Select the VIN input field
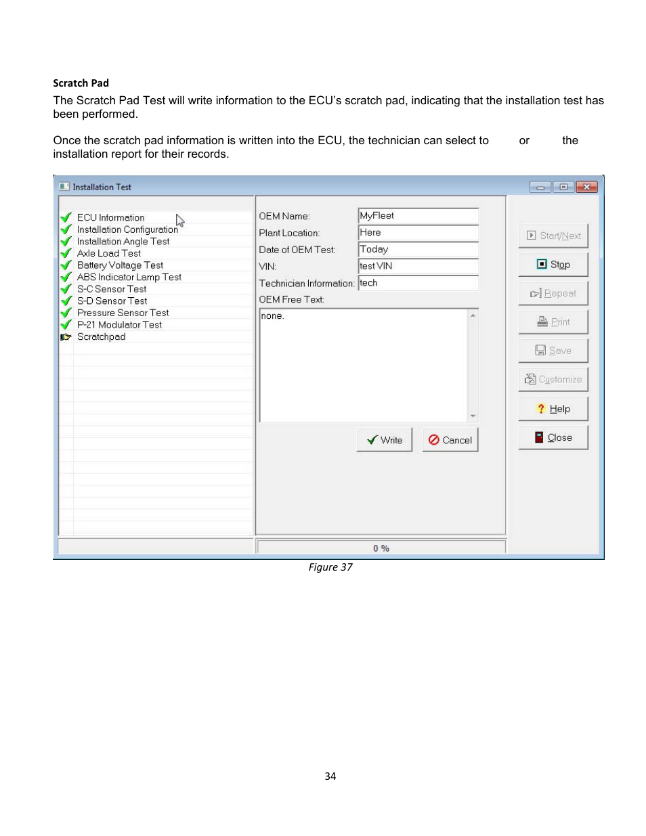The width and height of the screenshot is (646, 836). (x=418, y=266)
